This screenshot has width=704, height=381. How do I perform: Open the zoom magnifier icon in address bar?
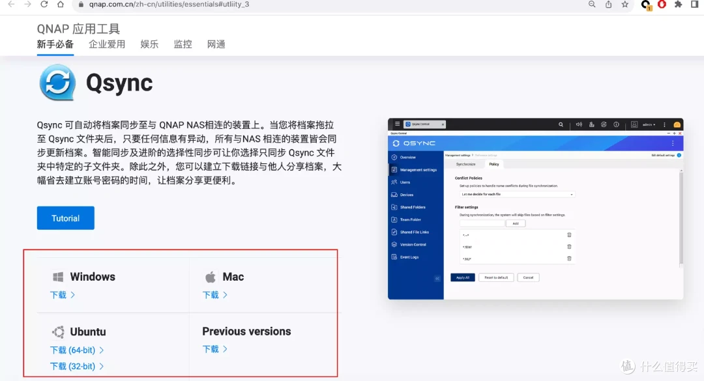pyautogui.click(x=592, y=4)
